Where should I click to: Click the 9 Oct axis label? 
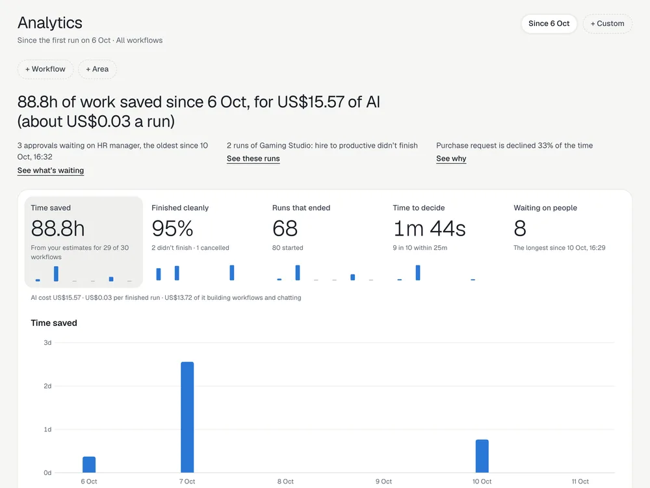pyautogui.click(x=383, y=481)
